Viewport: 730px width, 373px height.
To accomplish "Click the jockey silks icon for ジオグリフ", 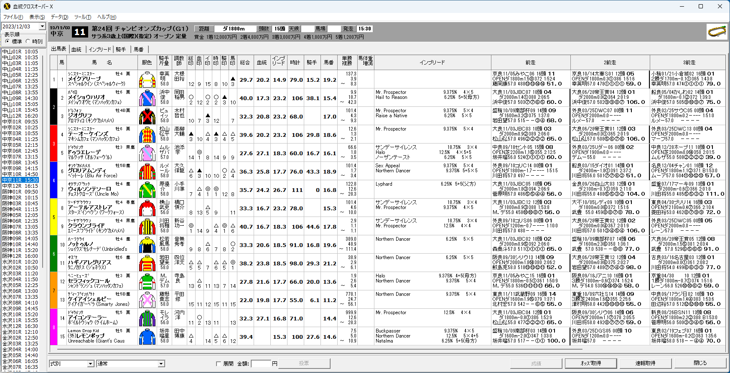I will 147,116.
